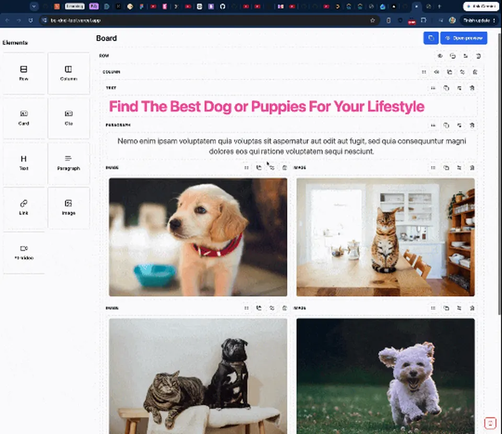The height and width of the screenshot is (434, 502).
Task: Delete the cat-on-table image block
Action: 472,168
